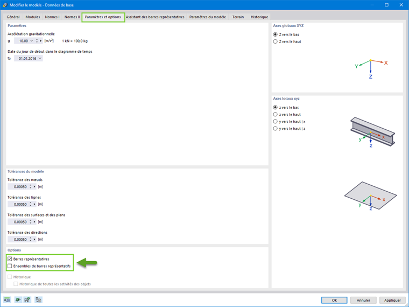Click the application icon in title bar
This screenshot has height=307, width=409.
(x=5, y=5)
